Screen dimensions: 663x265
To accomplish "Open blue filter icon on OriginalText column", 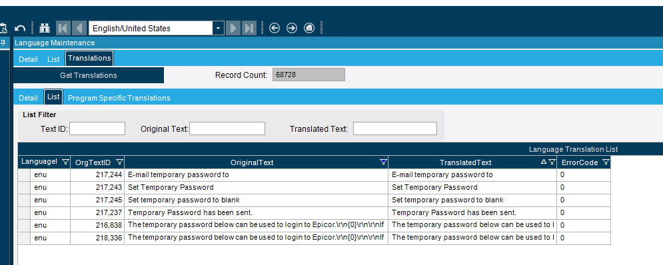I will (x=383, y=162).
